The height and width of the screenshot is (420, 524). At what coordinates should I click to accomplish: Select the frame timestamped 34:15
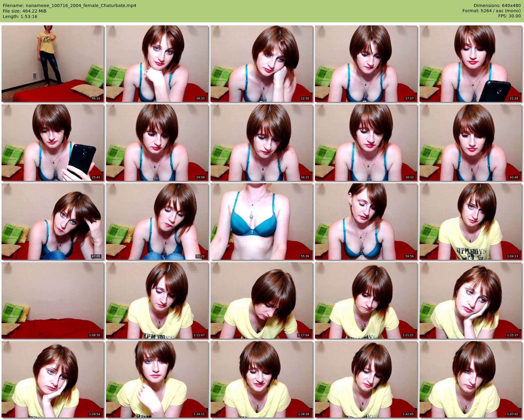(x=262, y=143)
